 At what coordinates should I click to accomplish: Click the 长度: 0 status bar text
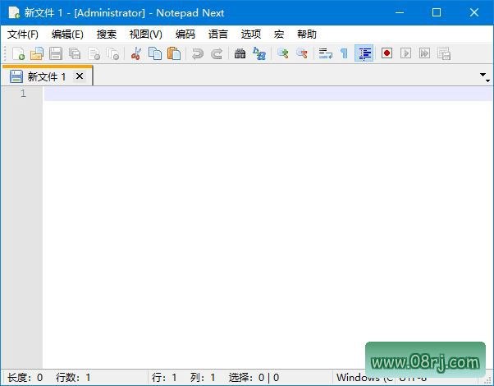tap(25, 377)
